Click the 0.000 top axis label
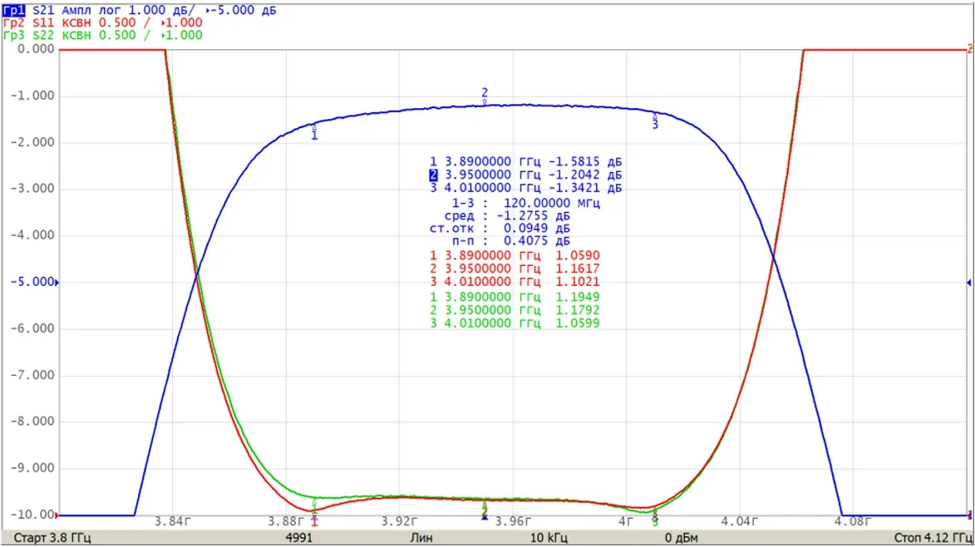 pos(36,49)
